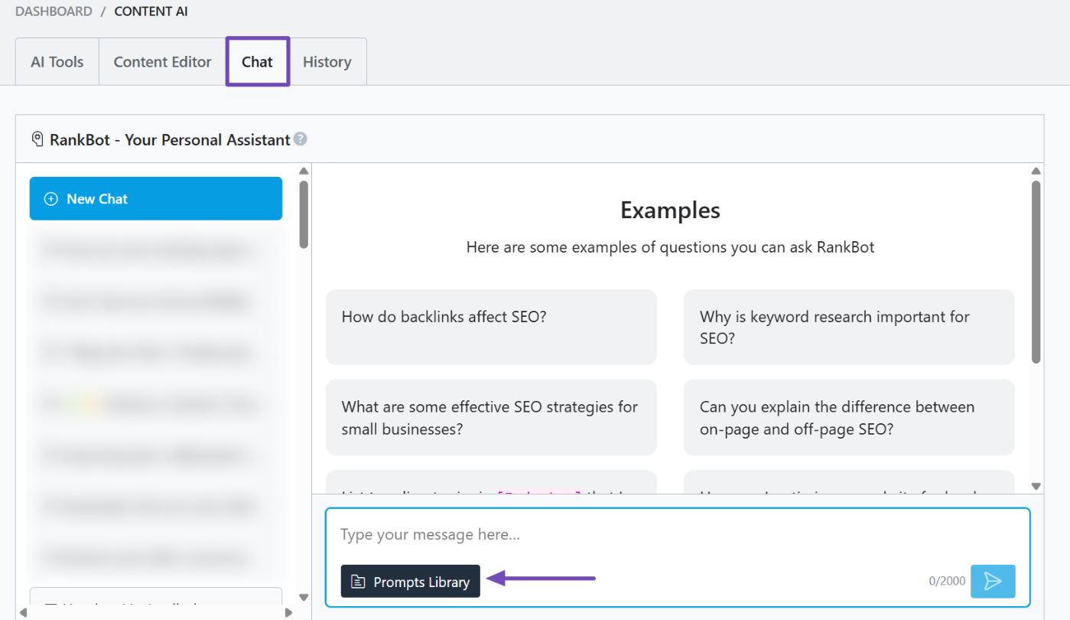Click the chat list sidebar scroll up arrow

tap(304, 171)
